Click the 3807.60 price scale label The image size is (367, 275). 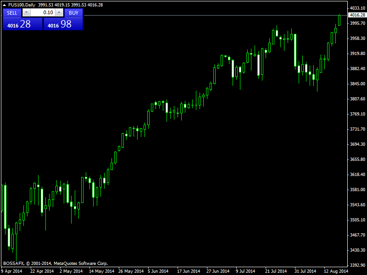tap(357, 99)
